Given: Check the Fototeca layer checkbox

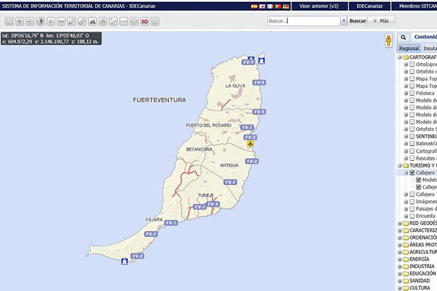Looking at the screenshot, I should click(413, 93).
